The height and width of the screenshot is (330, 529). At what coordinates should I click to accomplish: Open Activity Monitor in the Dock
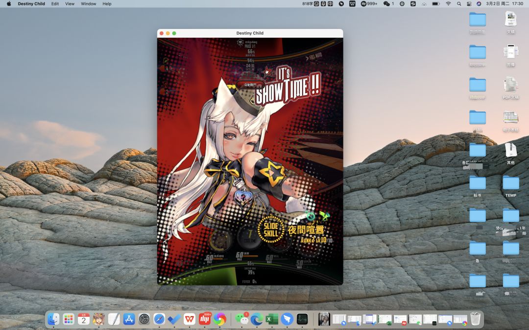pyautogui.click(x=302, y=319)
